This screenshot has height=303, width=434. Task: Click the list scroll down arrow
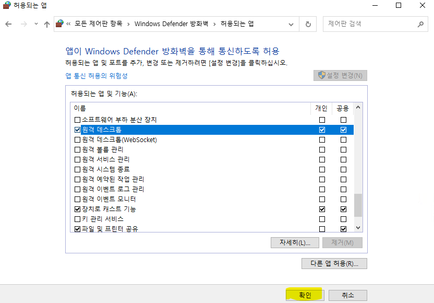point(358,228)
